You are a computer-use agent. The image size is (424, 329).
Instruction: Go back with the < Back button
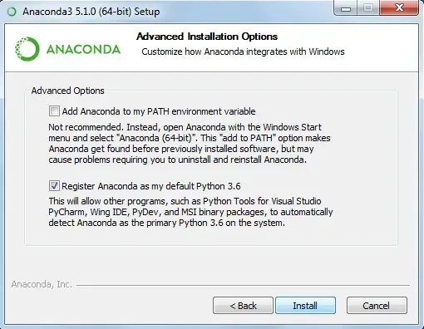coord(243,306)
